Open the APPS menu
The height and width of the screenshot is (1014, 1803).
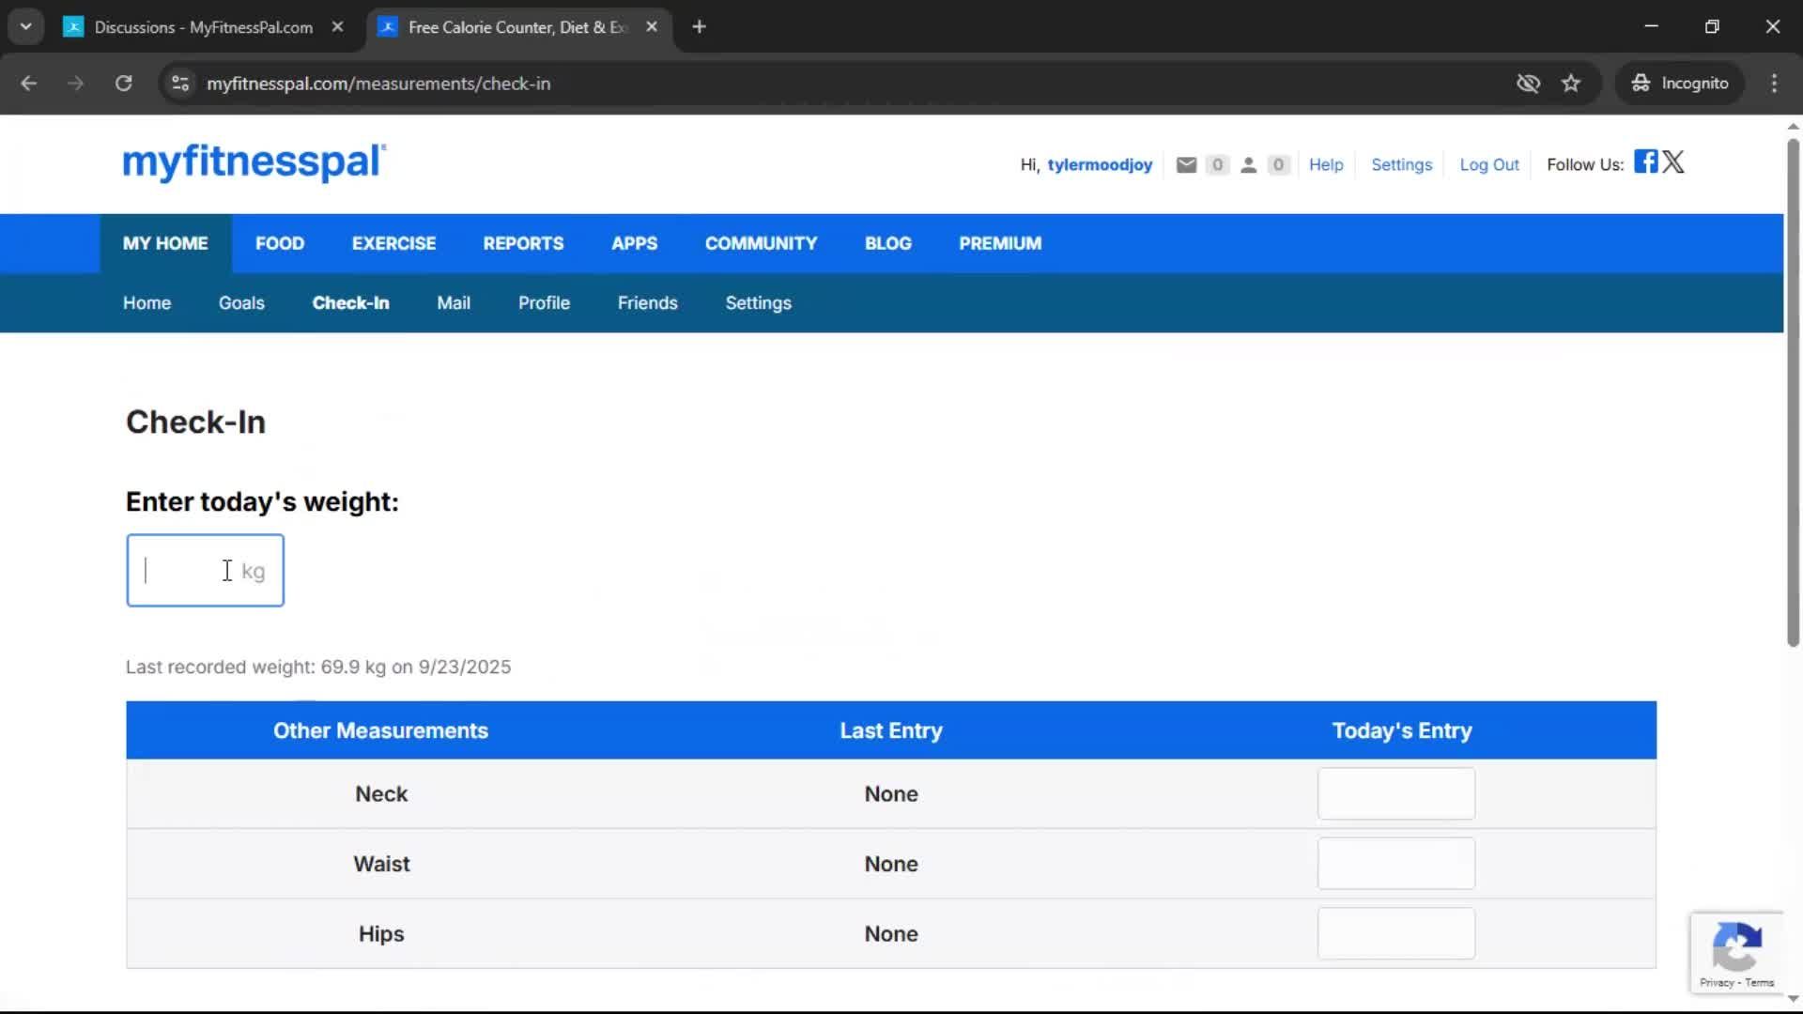(634, 243)
